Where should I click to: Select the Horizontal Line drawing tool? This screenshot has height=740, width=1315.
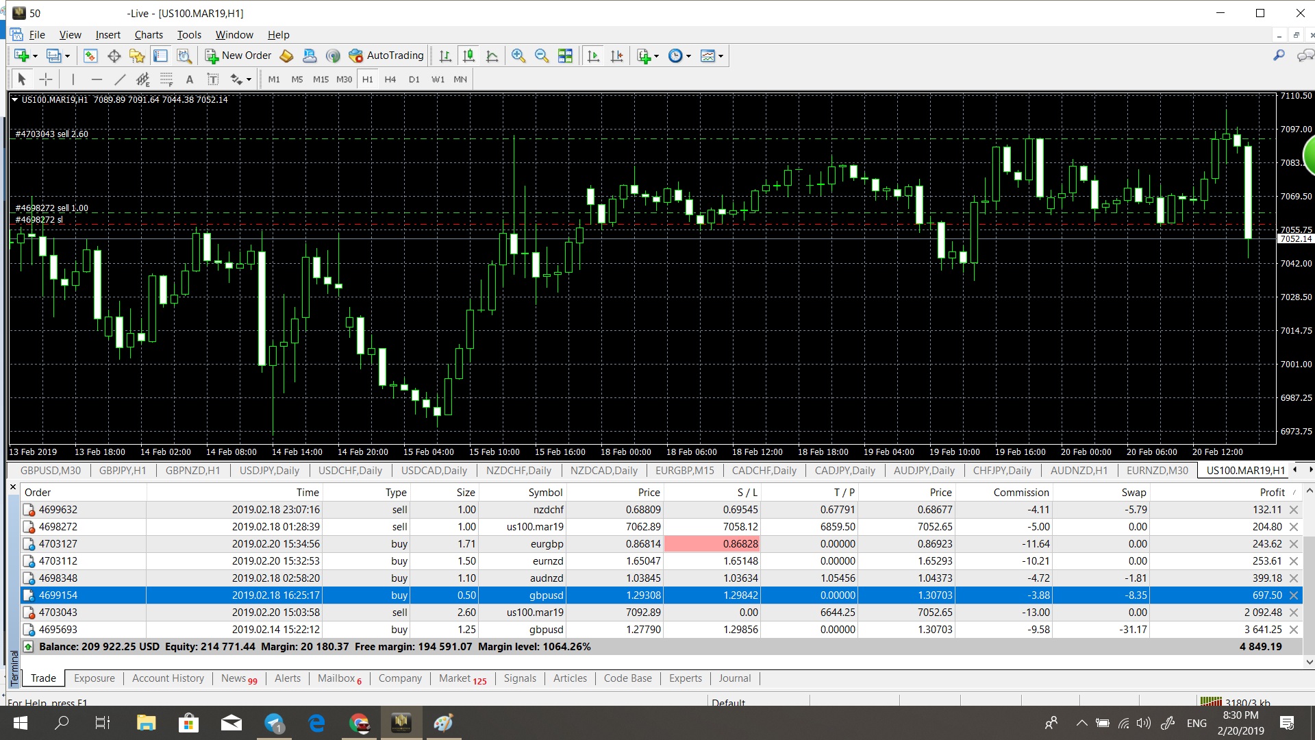point(97,79)
